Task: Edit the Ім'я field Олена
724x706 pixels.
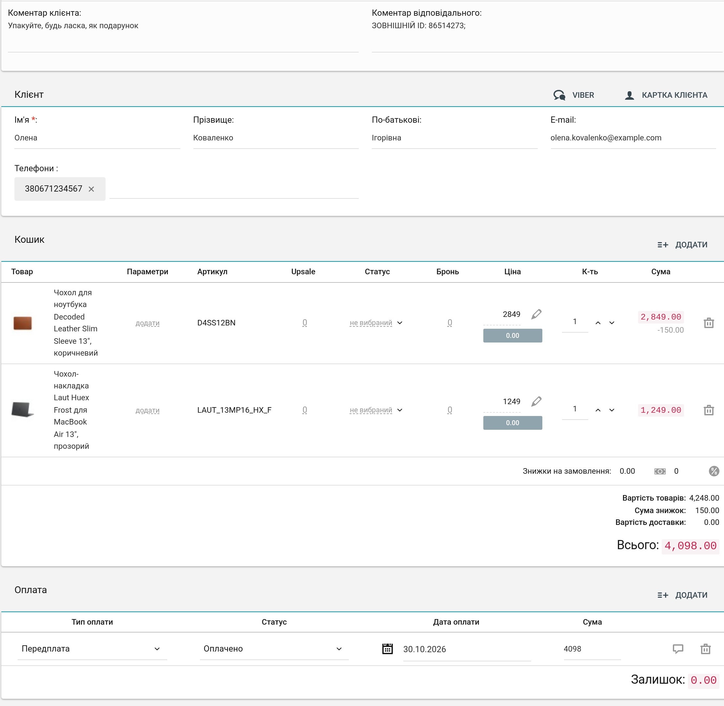Action: click(97, 138)
